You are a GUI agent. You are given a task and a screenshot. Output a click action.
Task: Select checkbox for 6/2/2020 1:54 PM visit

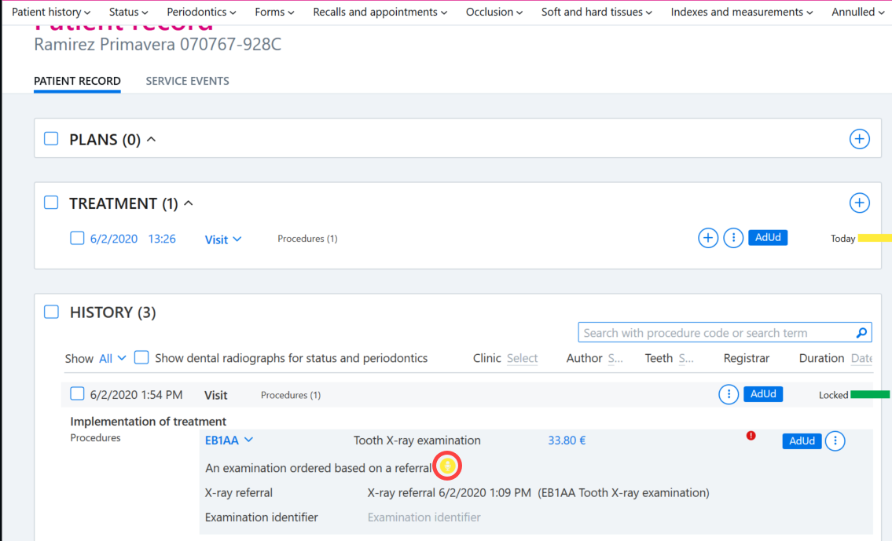point(77,393)
